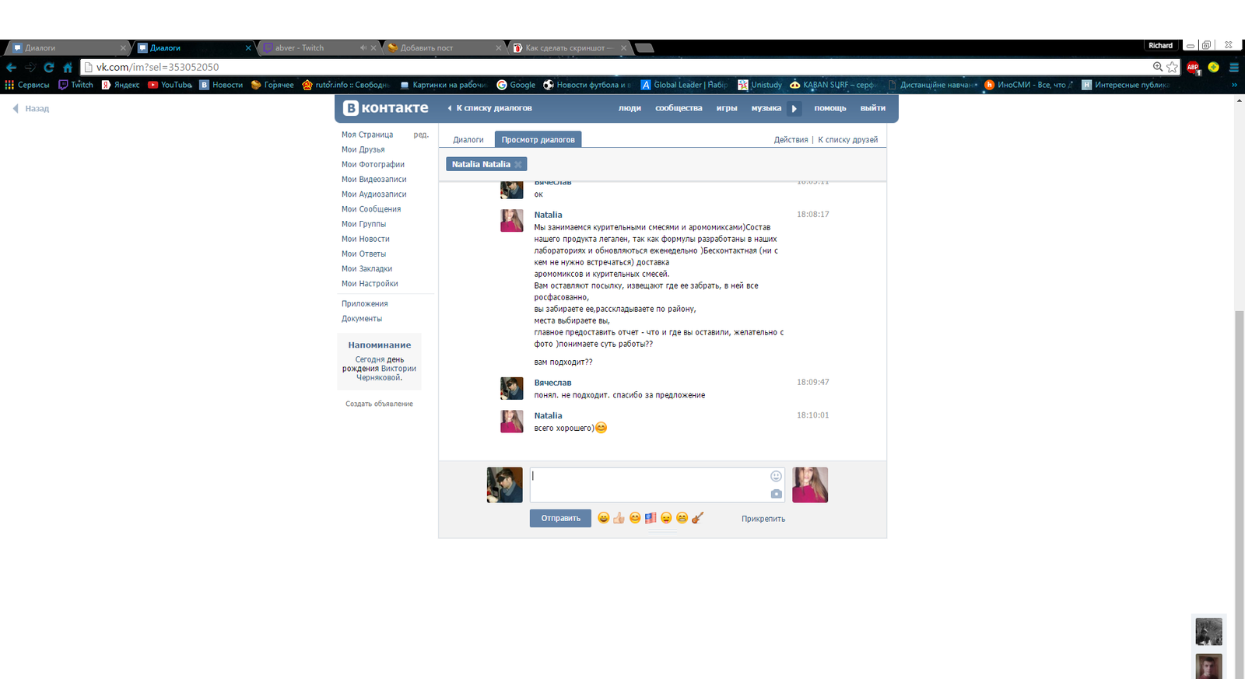This screenshot has height=679, width=1245.
Task: Click ред. edit page link
Action: pyautogui.click(x=421, y=135)
